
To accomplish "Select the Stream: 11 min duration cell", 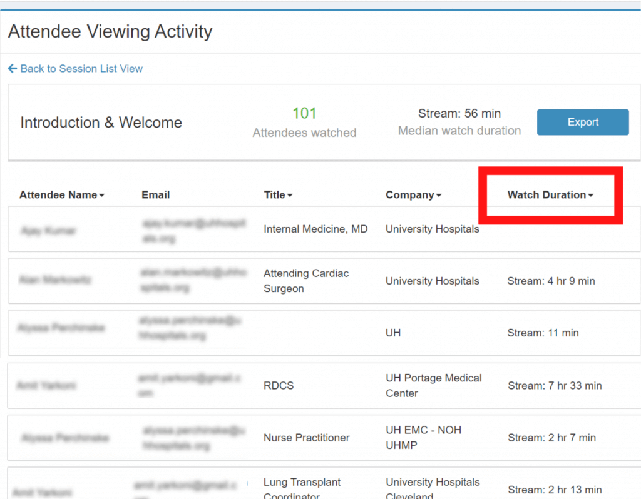I will [x=543, y=333].
